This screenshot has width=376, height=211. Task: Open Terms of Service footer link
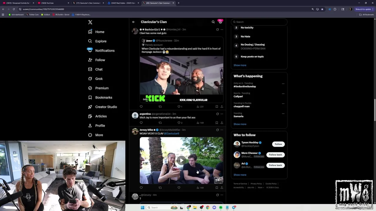[x=240, y=184]
